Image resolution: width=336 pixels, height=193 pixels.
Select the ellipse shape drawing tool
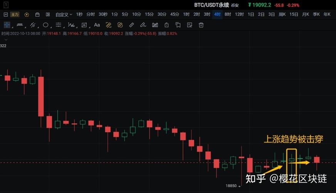pyautogui.click(x=45, y=25)
